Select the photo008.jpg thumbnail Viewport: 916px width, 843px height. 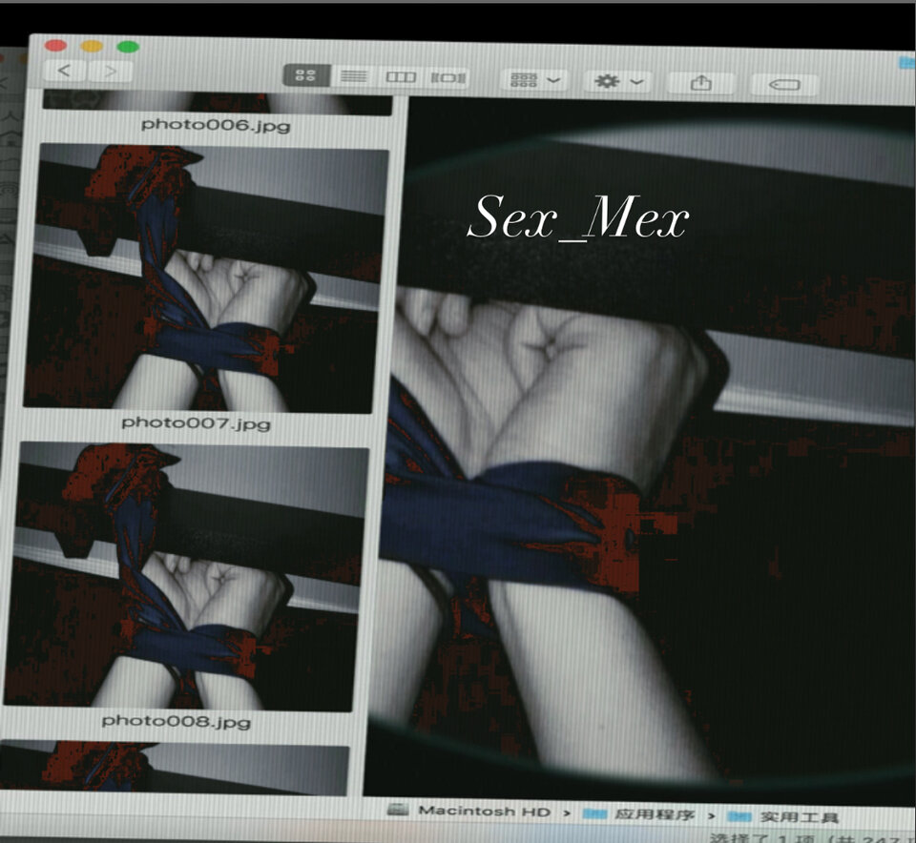tap(189, 575)
